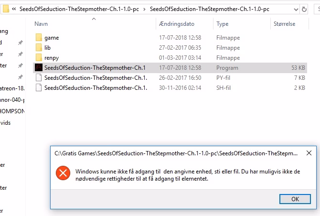
Task: Click the folder icon in the address bar
Action: point(6,9)
